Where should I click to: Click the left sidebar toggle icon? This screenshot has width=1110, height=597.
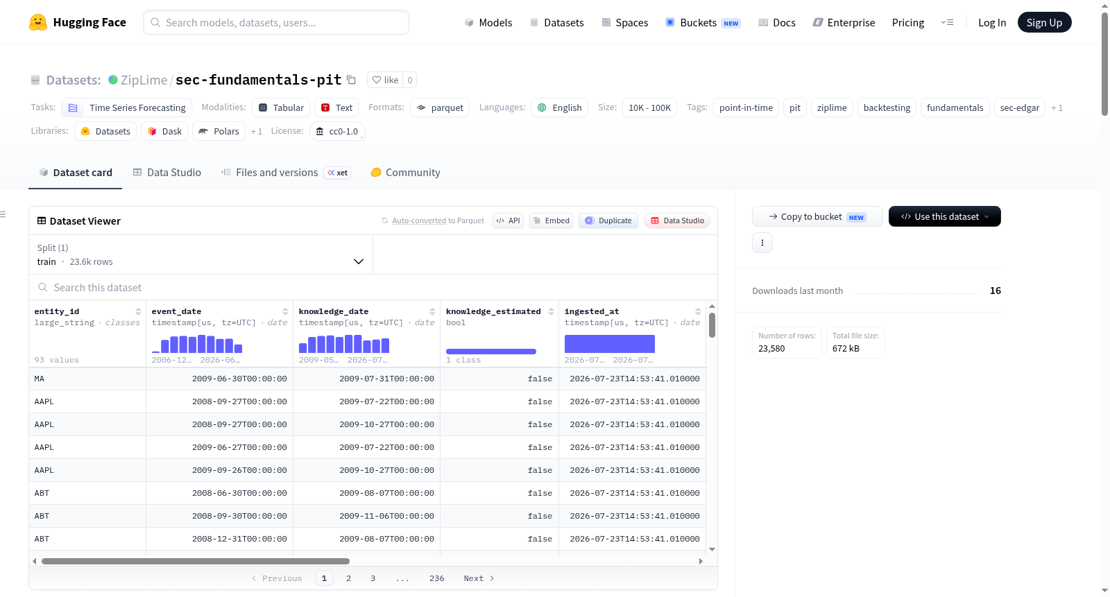tap(3, 214)
